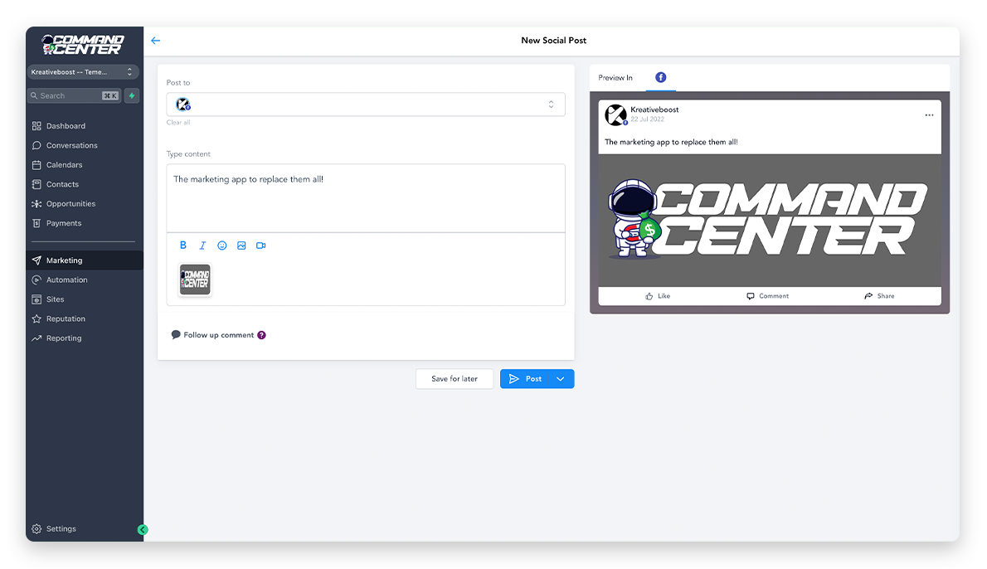Click the add image icon
Screen dimensions: 987x569
pos(241,246)
